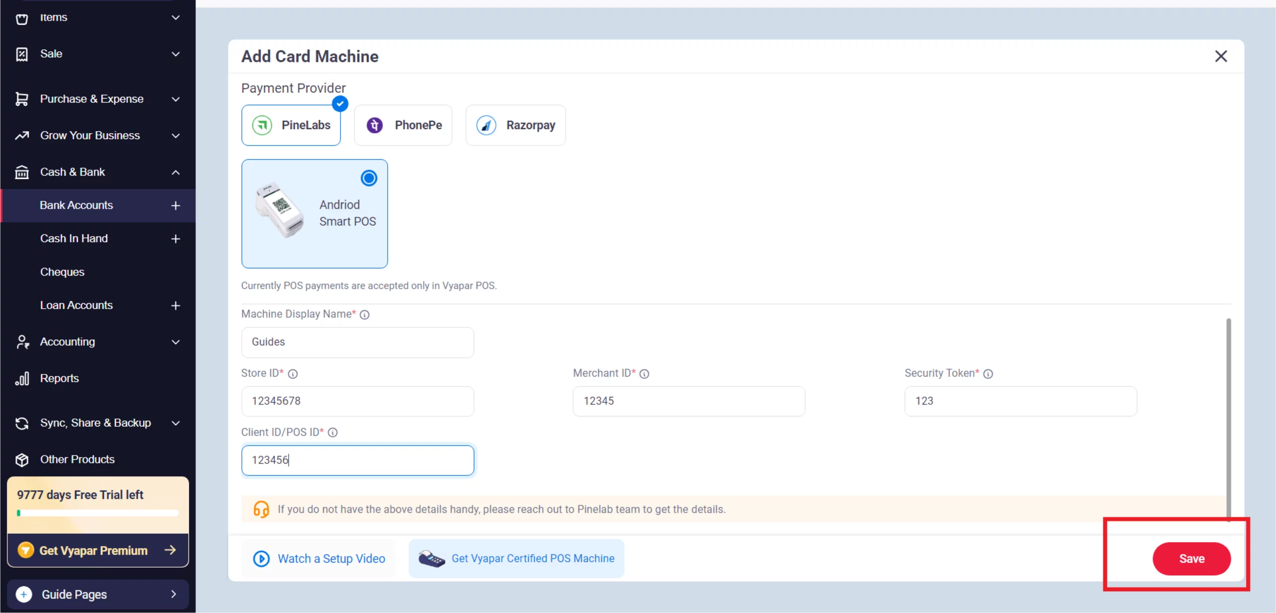This screenshot has height=613, width=1276.
Task: Expand the Accounting menu chevron
Action: point(175,342)
